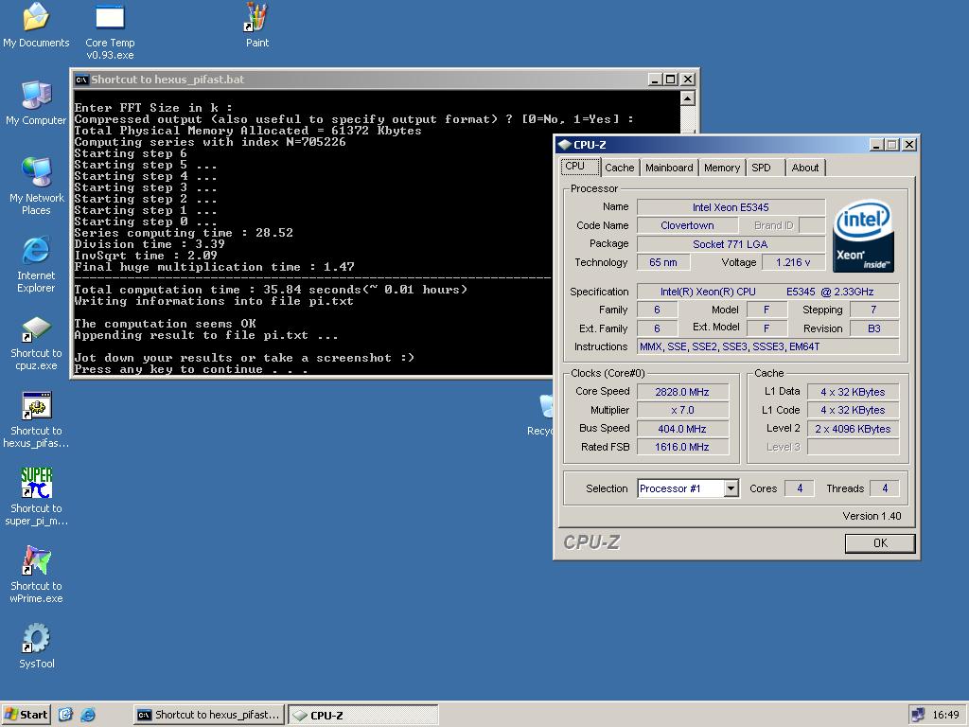The image size is (969, 727).
Task: Switch to hexus_pifast taskbar button
Action: click(209, 715)
